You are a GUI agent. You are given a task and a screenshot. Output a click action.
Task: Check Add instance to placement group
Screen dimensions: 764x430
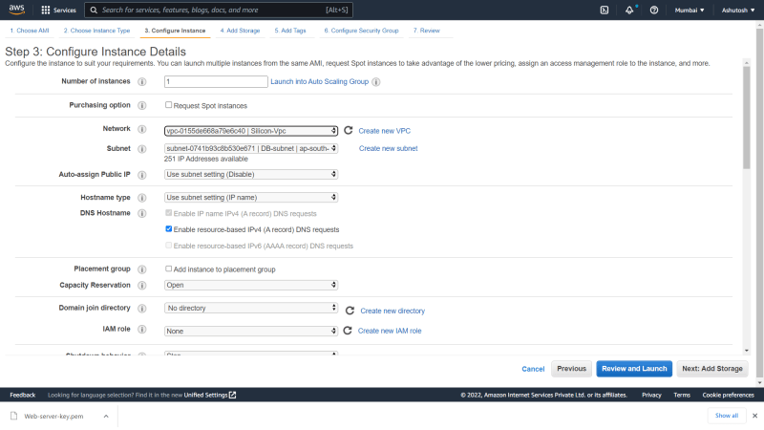point(169,269)
